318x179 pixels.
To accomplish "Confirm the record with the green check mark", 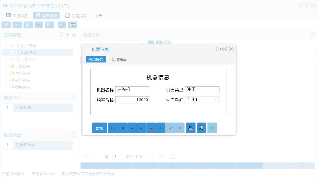I will point(170,128).
